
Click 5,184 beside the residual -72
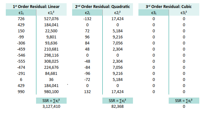(118, 80)
